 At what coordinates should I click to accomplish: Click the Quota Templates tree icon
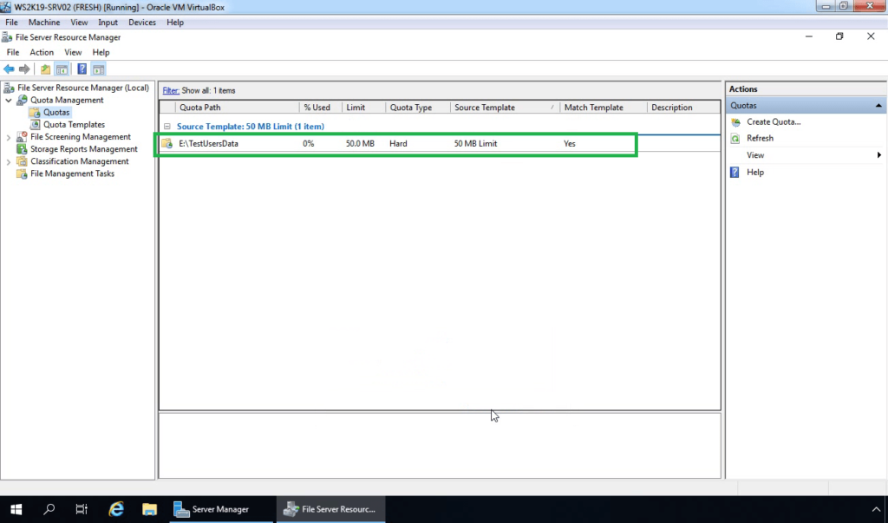tap(35, 125)
